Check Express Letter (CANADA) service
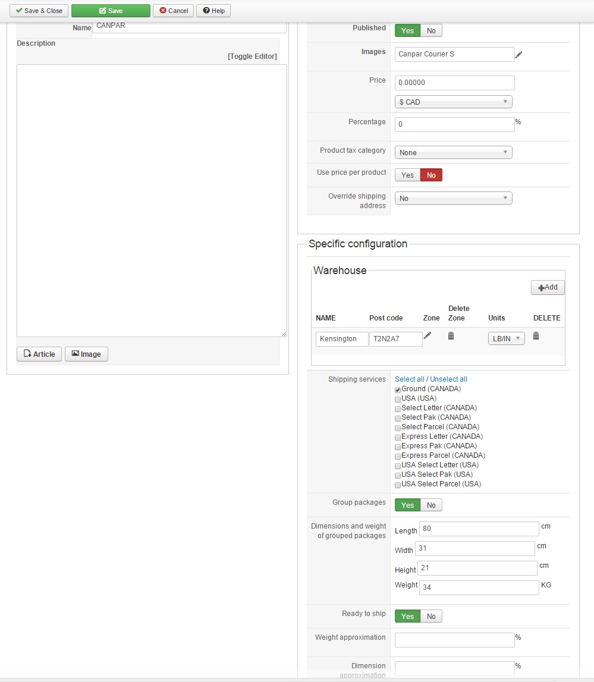594x682 pixels. tap(398, 438)
